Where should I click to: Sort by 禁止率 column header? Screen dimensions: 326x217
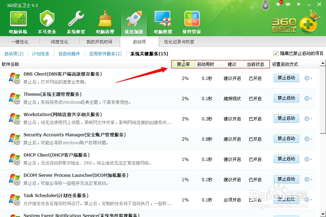pos(183,64)
